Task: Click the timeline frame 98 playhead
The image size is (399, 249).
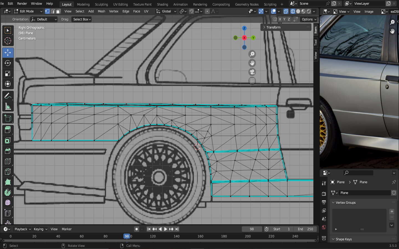Action: coord(127,236)
